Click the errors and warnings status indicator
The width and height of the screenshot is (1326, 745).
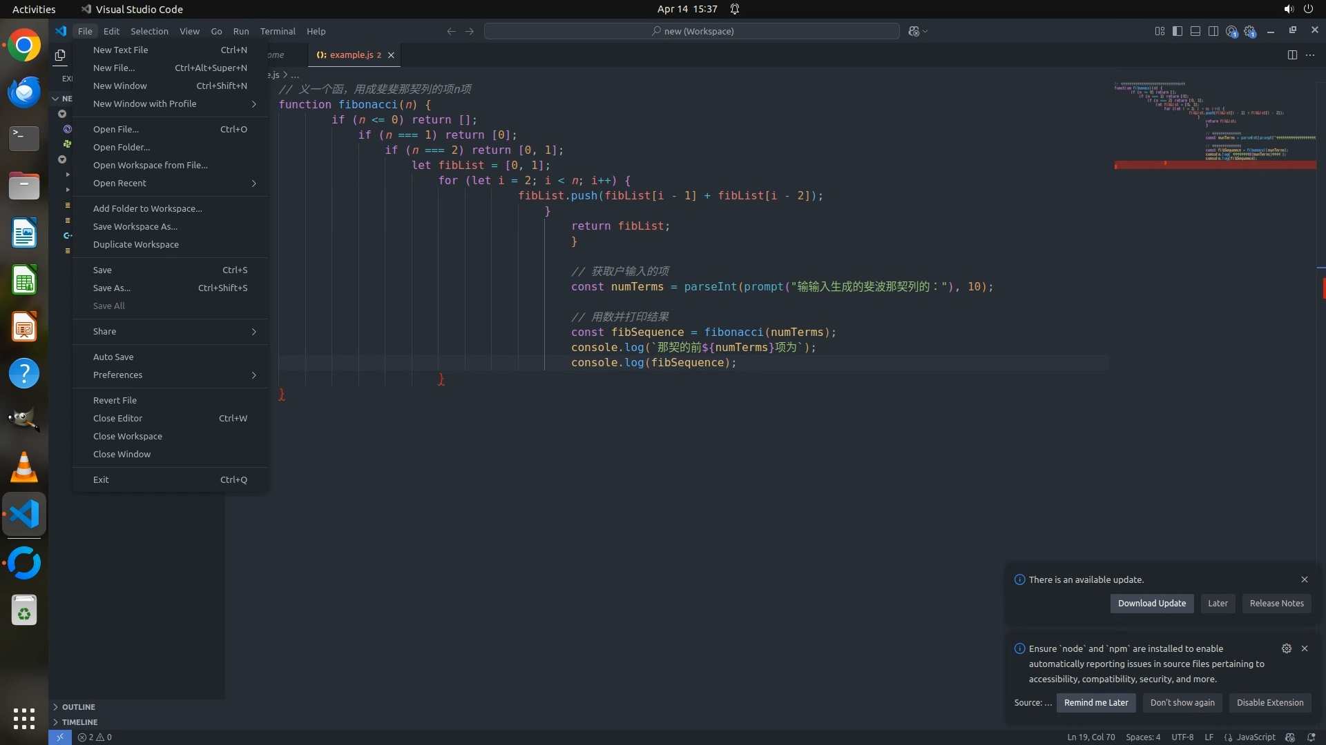tap(95, 737)
